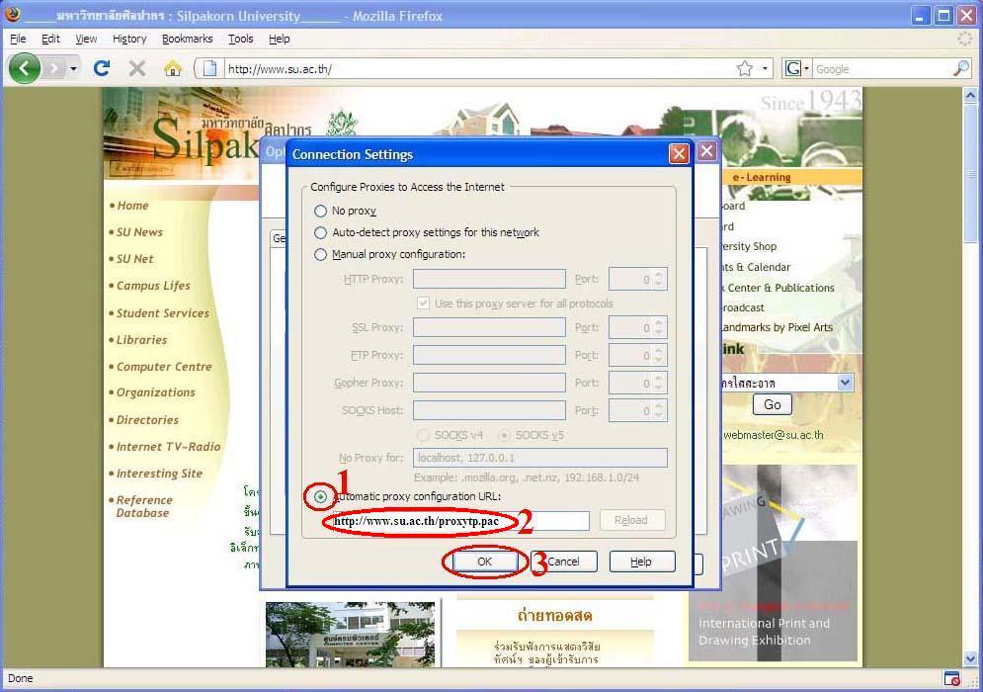The image size is (983, 692).
Task: Click the Reload button in Connection Settings
Action: 631,520
